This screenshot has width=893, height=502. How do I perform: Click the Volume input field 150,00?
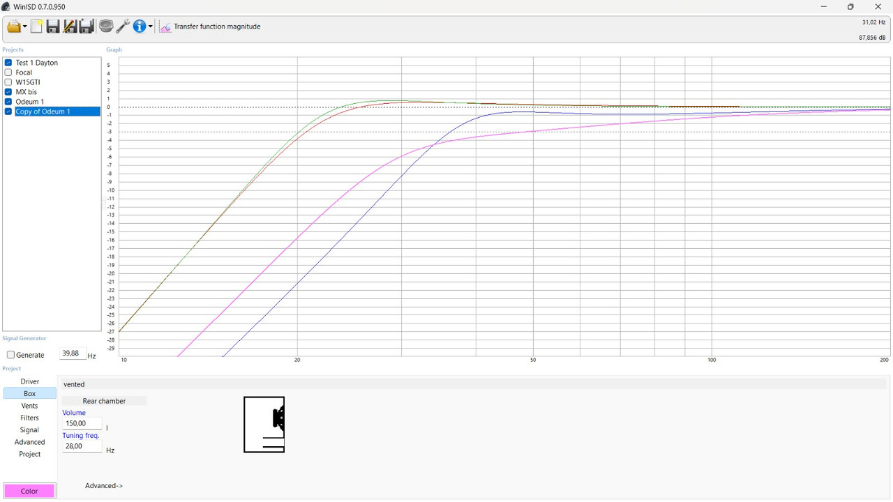(82, 423)
